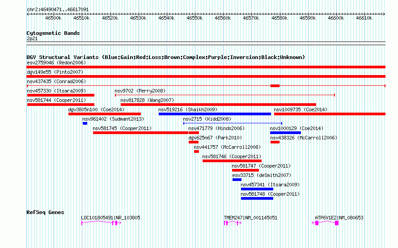Click the 46500k ruler tick label
398x248 pixels.
[53, 18]
